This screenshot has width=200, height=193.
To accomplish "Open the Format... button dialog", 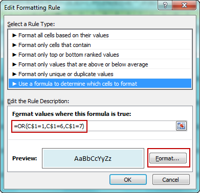I will click(168, 158).
